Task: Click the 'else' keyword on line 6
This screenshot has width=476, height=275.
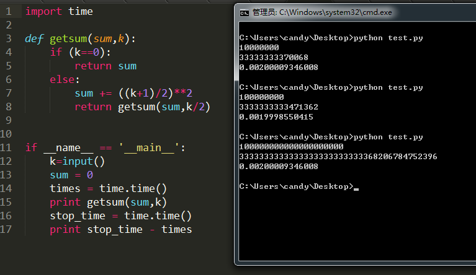Action: tap(62, 80)
